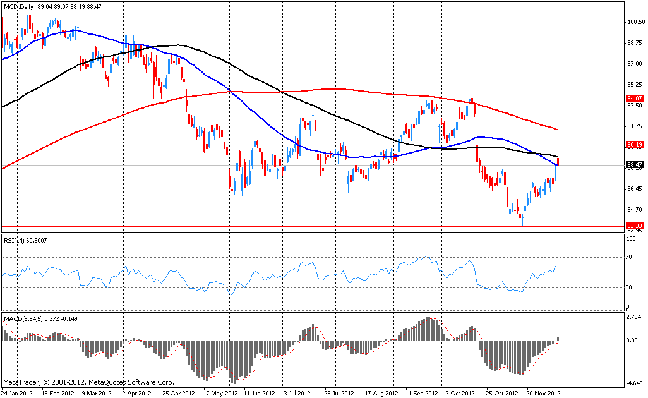Click the RSI 100 scale label
648x398 pixels.
point(631,239)
